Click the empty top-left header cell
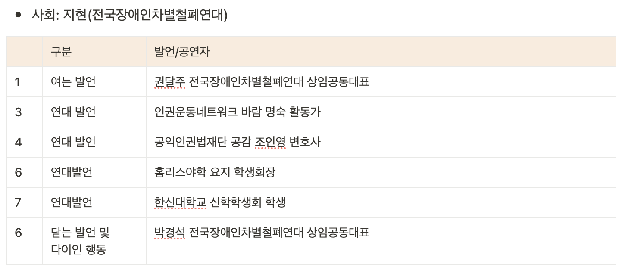The image size is (625, 273). click(25, 52)
